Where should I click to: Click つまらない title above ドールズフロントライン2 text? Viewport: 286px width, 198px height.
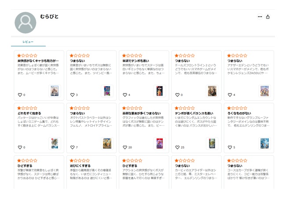(183, 61)
